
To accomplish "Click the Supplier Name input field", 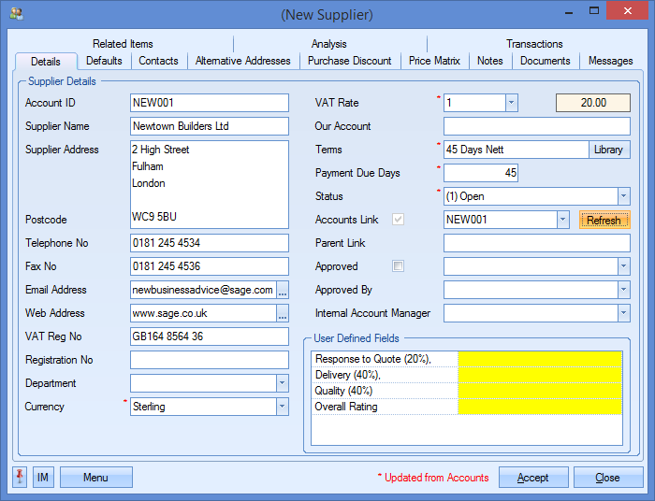I will coord(210,126).
